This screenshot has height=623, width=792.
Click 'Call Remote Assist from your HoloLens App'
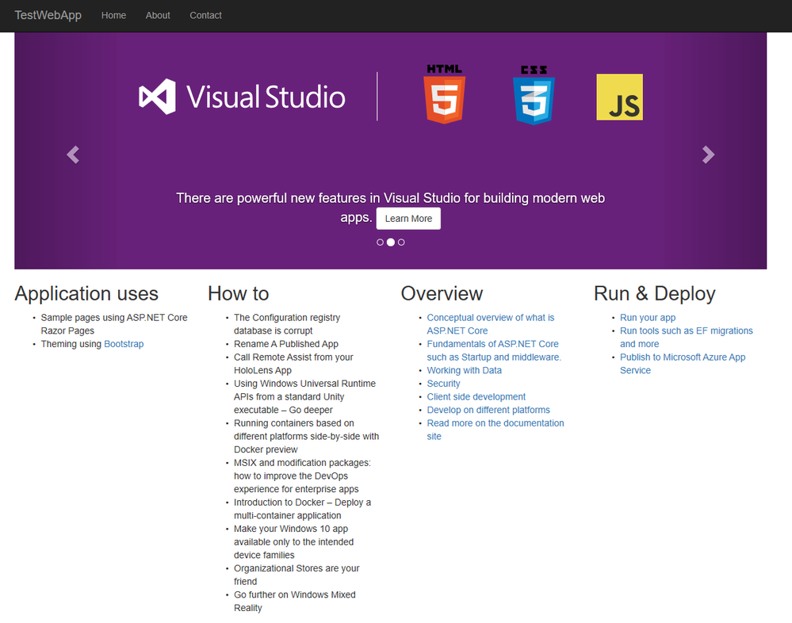[x=293, y=364]
